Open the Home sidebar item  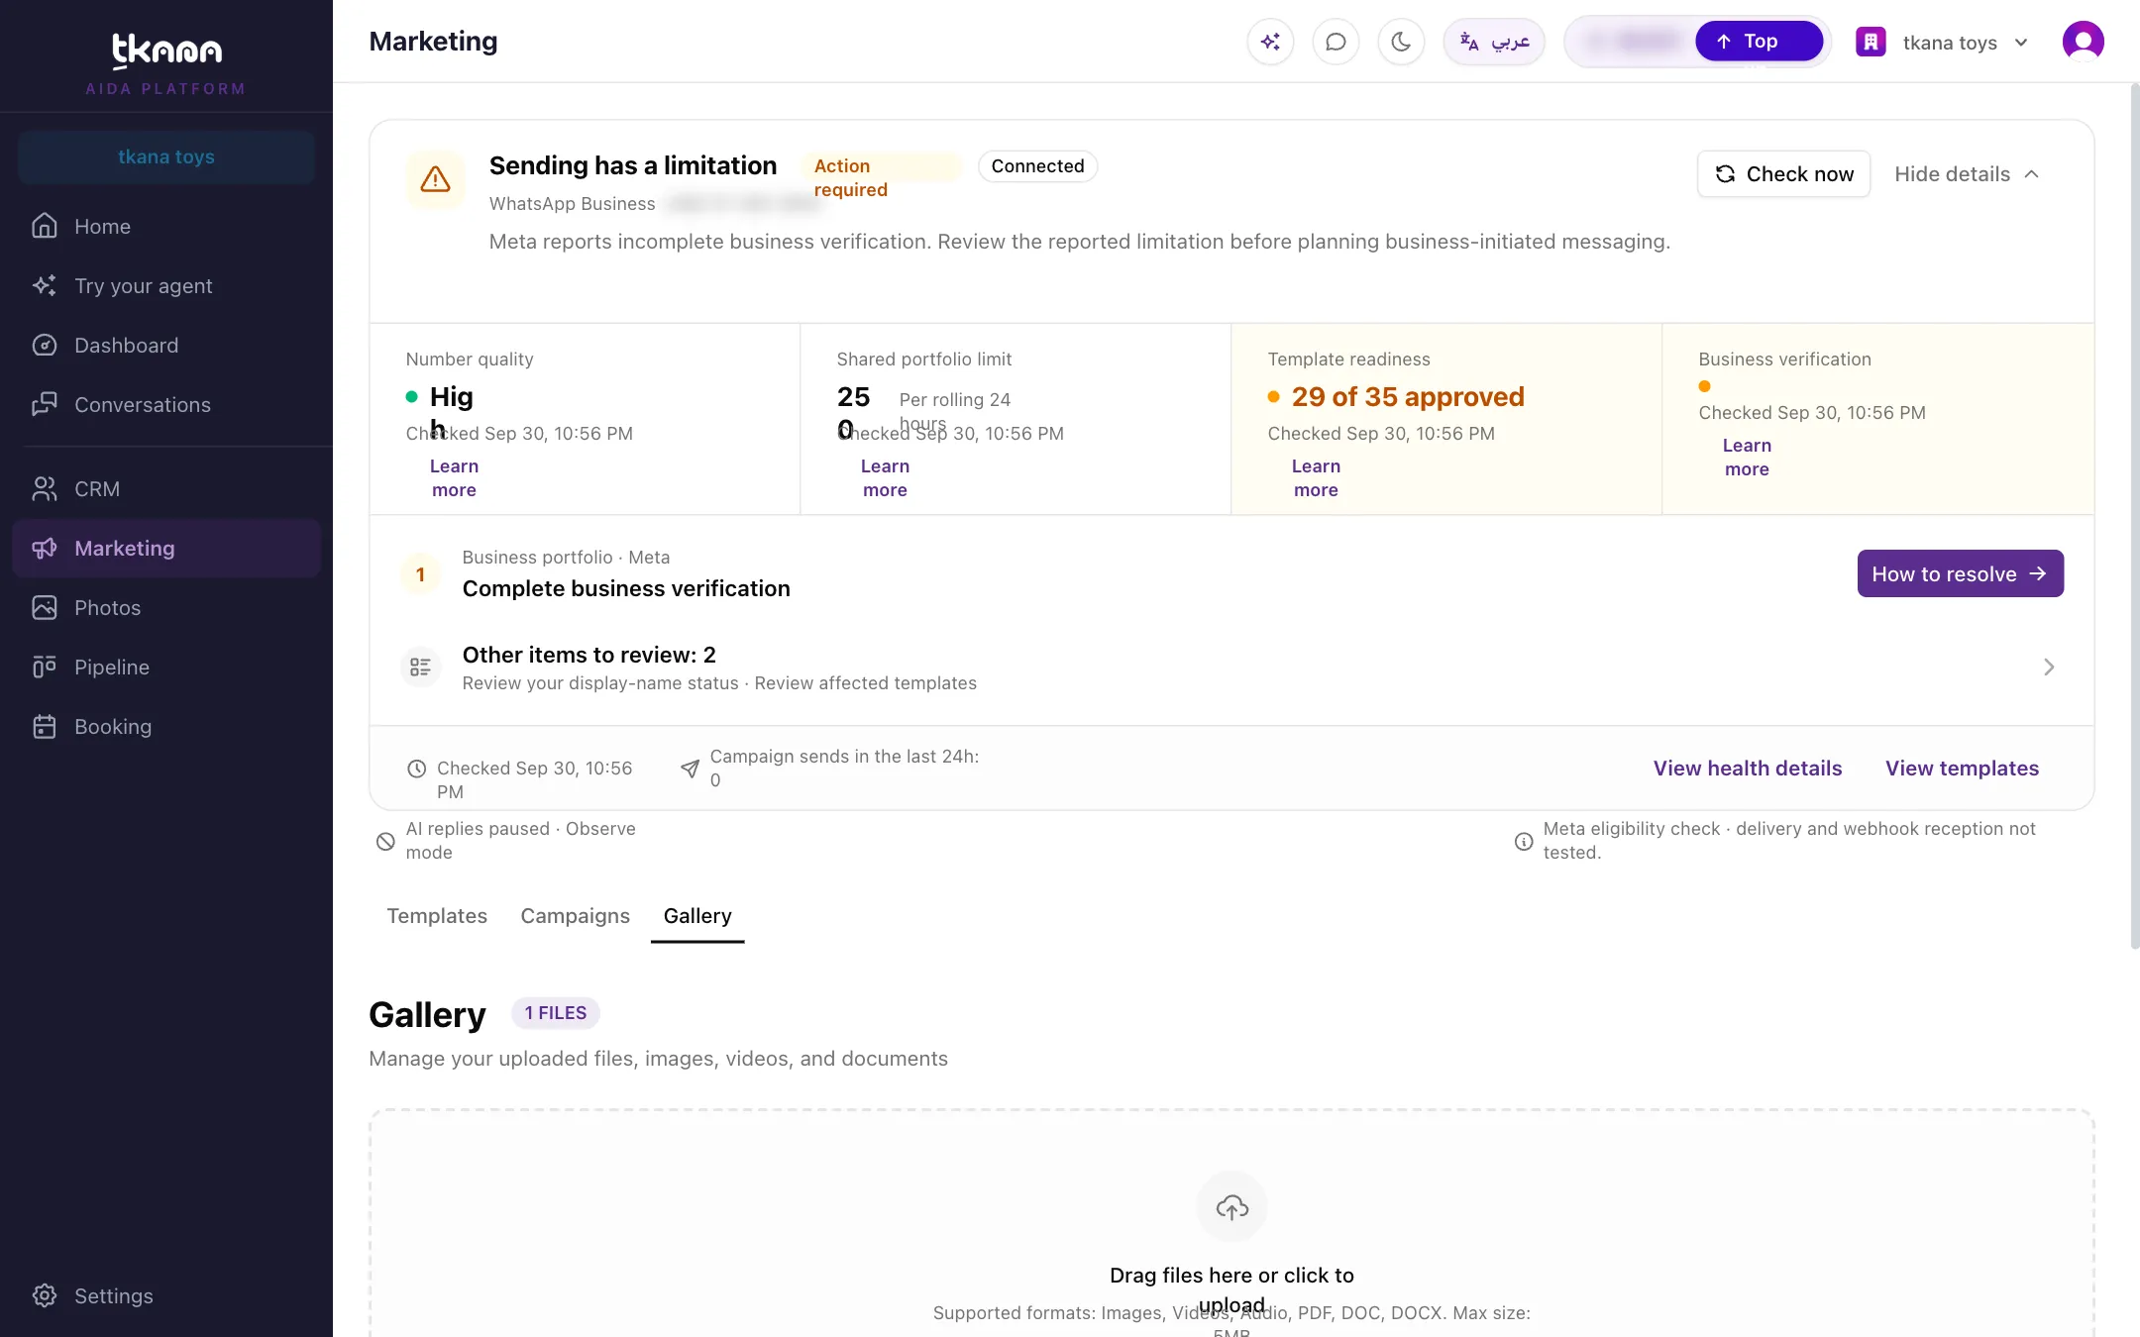(x=166, y=226)
